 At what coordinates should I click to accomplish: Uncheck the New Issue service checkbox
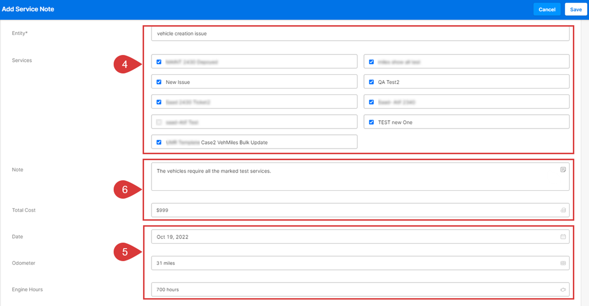[x=159, y=82]
